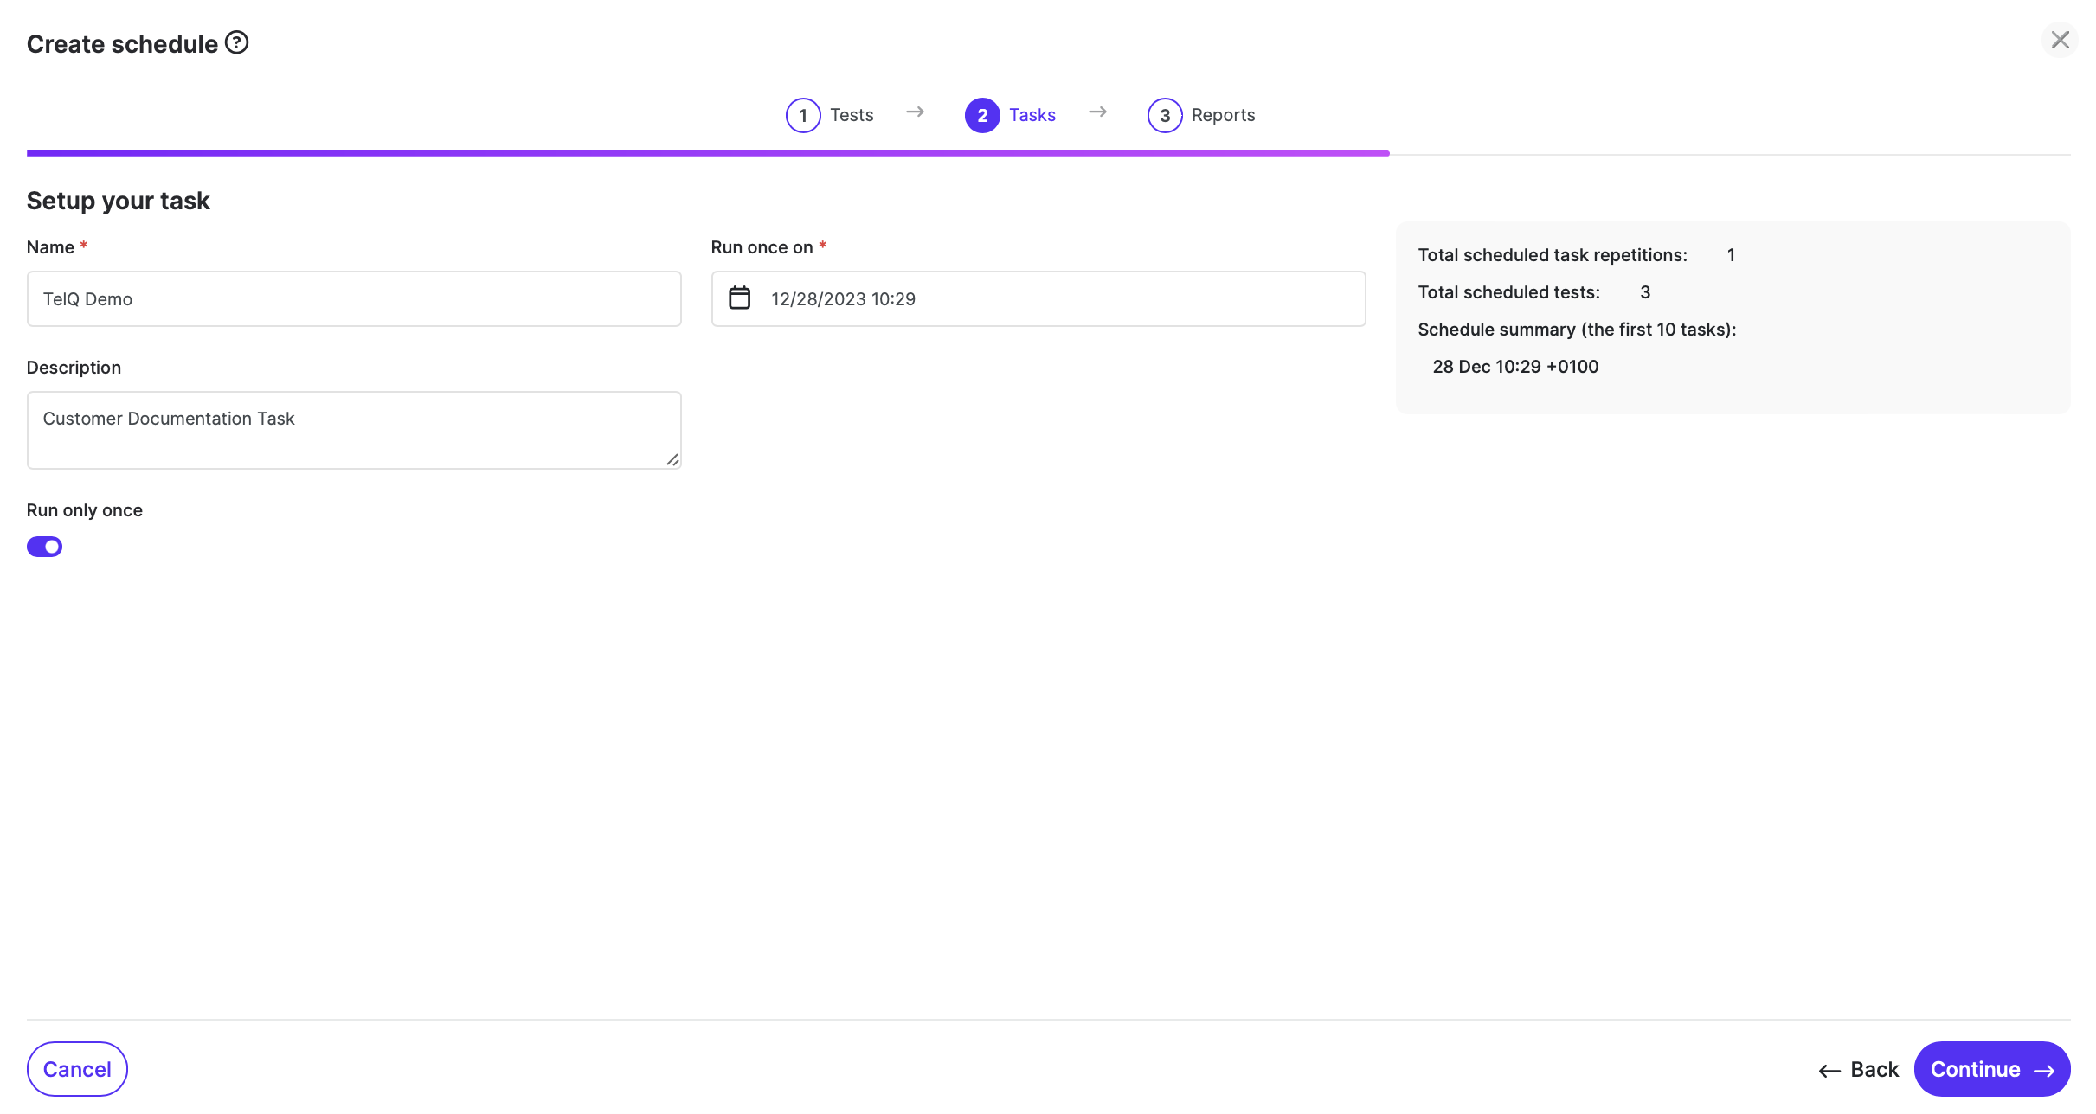Click the Cancel button
The width and height of the screenshot is (2096, 1114).
[x=77, y=1069]
